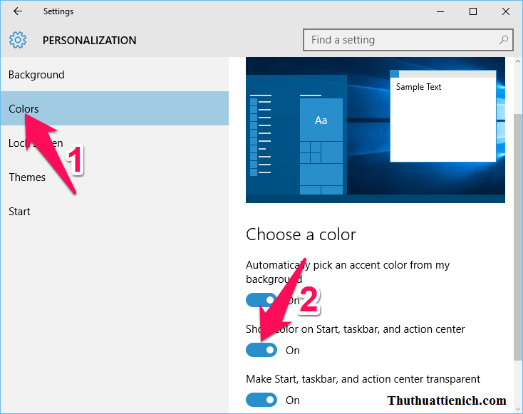The image size is (523, 414).
Task: Click the Personalization gear icon
Action: point(18,40)
